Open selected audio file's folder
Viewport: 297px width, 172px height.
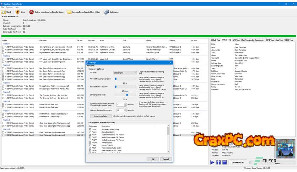tap(69, 12)
